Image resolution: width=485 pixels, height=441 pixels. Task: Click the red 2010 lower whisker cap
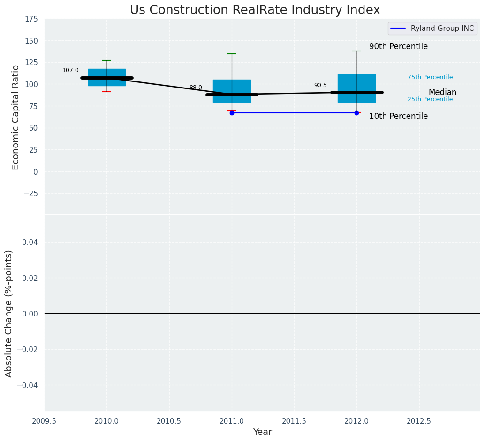(107, 92)
